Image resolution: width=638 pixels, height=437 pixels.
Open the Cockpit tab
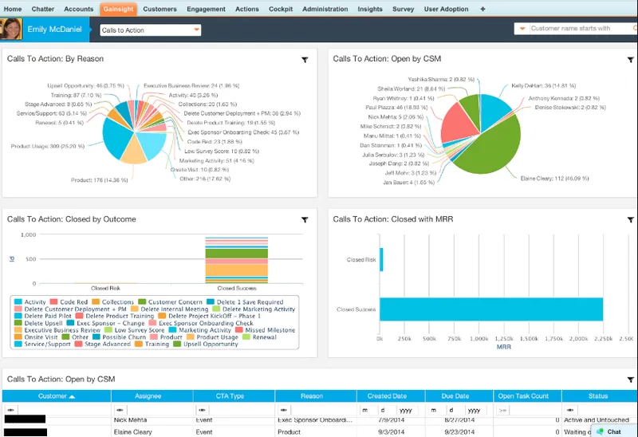[281, 9]
